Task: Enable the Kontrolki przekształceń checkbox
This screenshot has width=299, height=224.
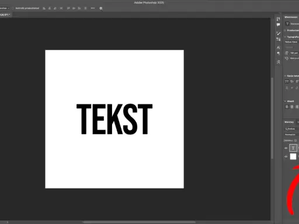Action: (x=13, y=8)
